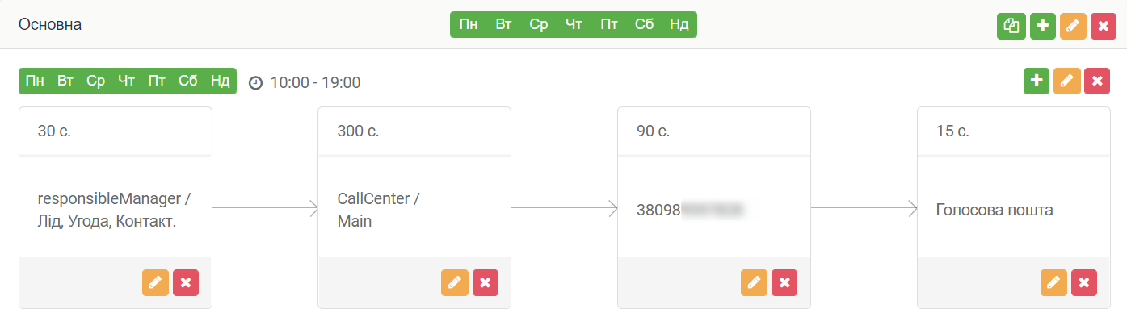
Task: Remove the 10:00 - 19:00 time period
Action: pyautogui.click(x=1097, y=81)
